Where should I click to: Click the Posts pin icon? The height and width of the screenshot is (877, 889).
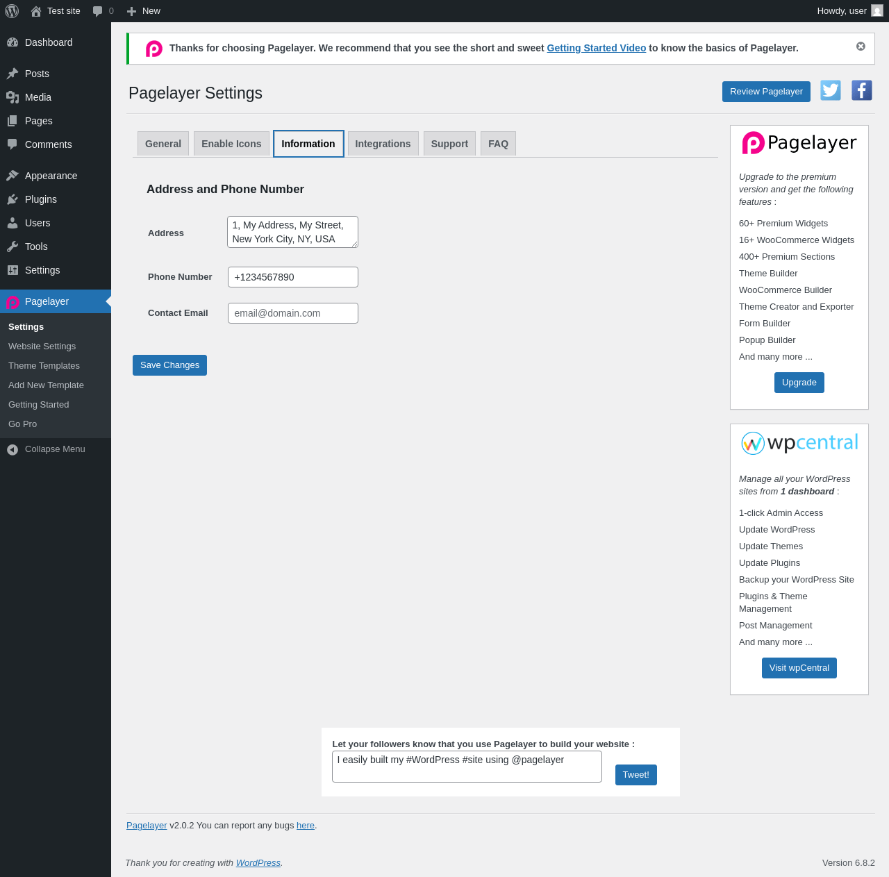13,74
